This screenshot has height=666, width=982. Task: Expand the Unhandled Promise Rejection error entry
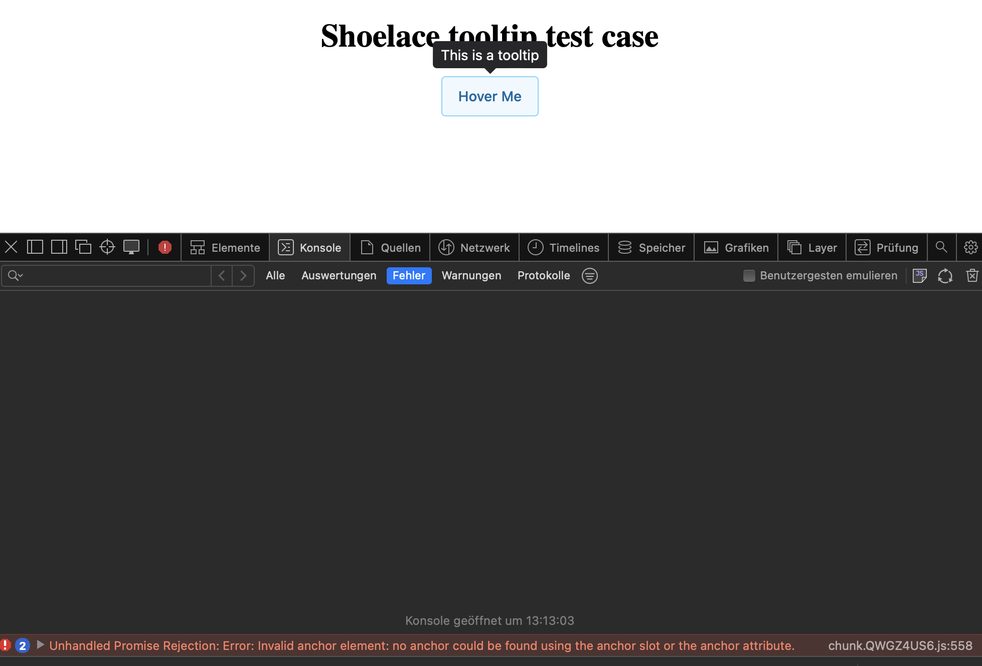[x=41, y=646]
